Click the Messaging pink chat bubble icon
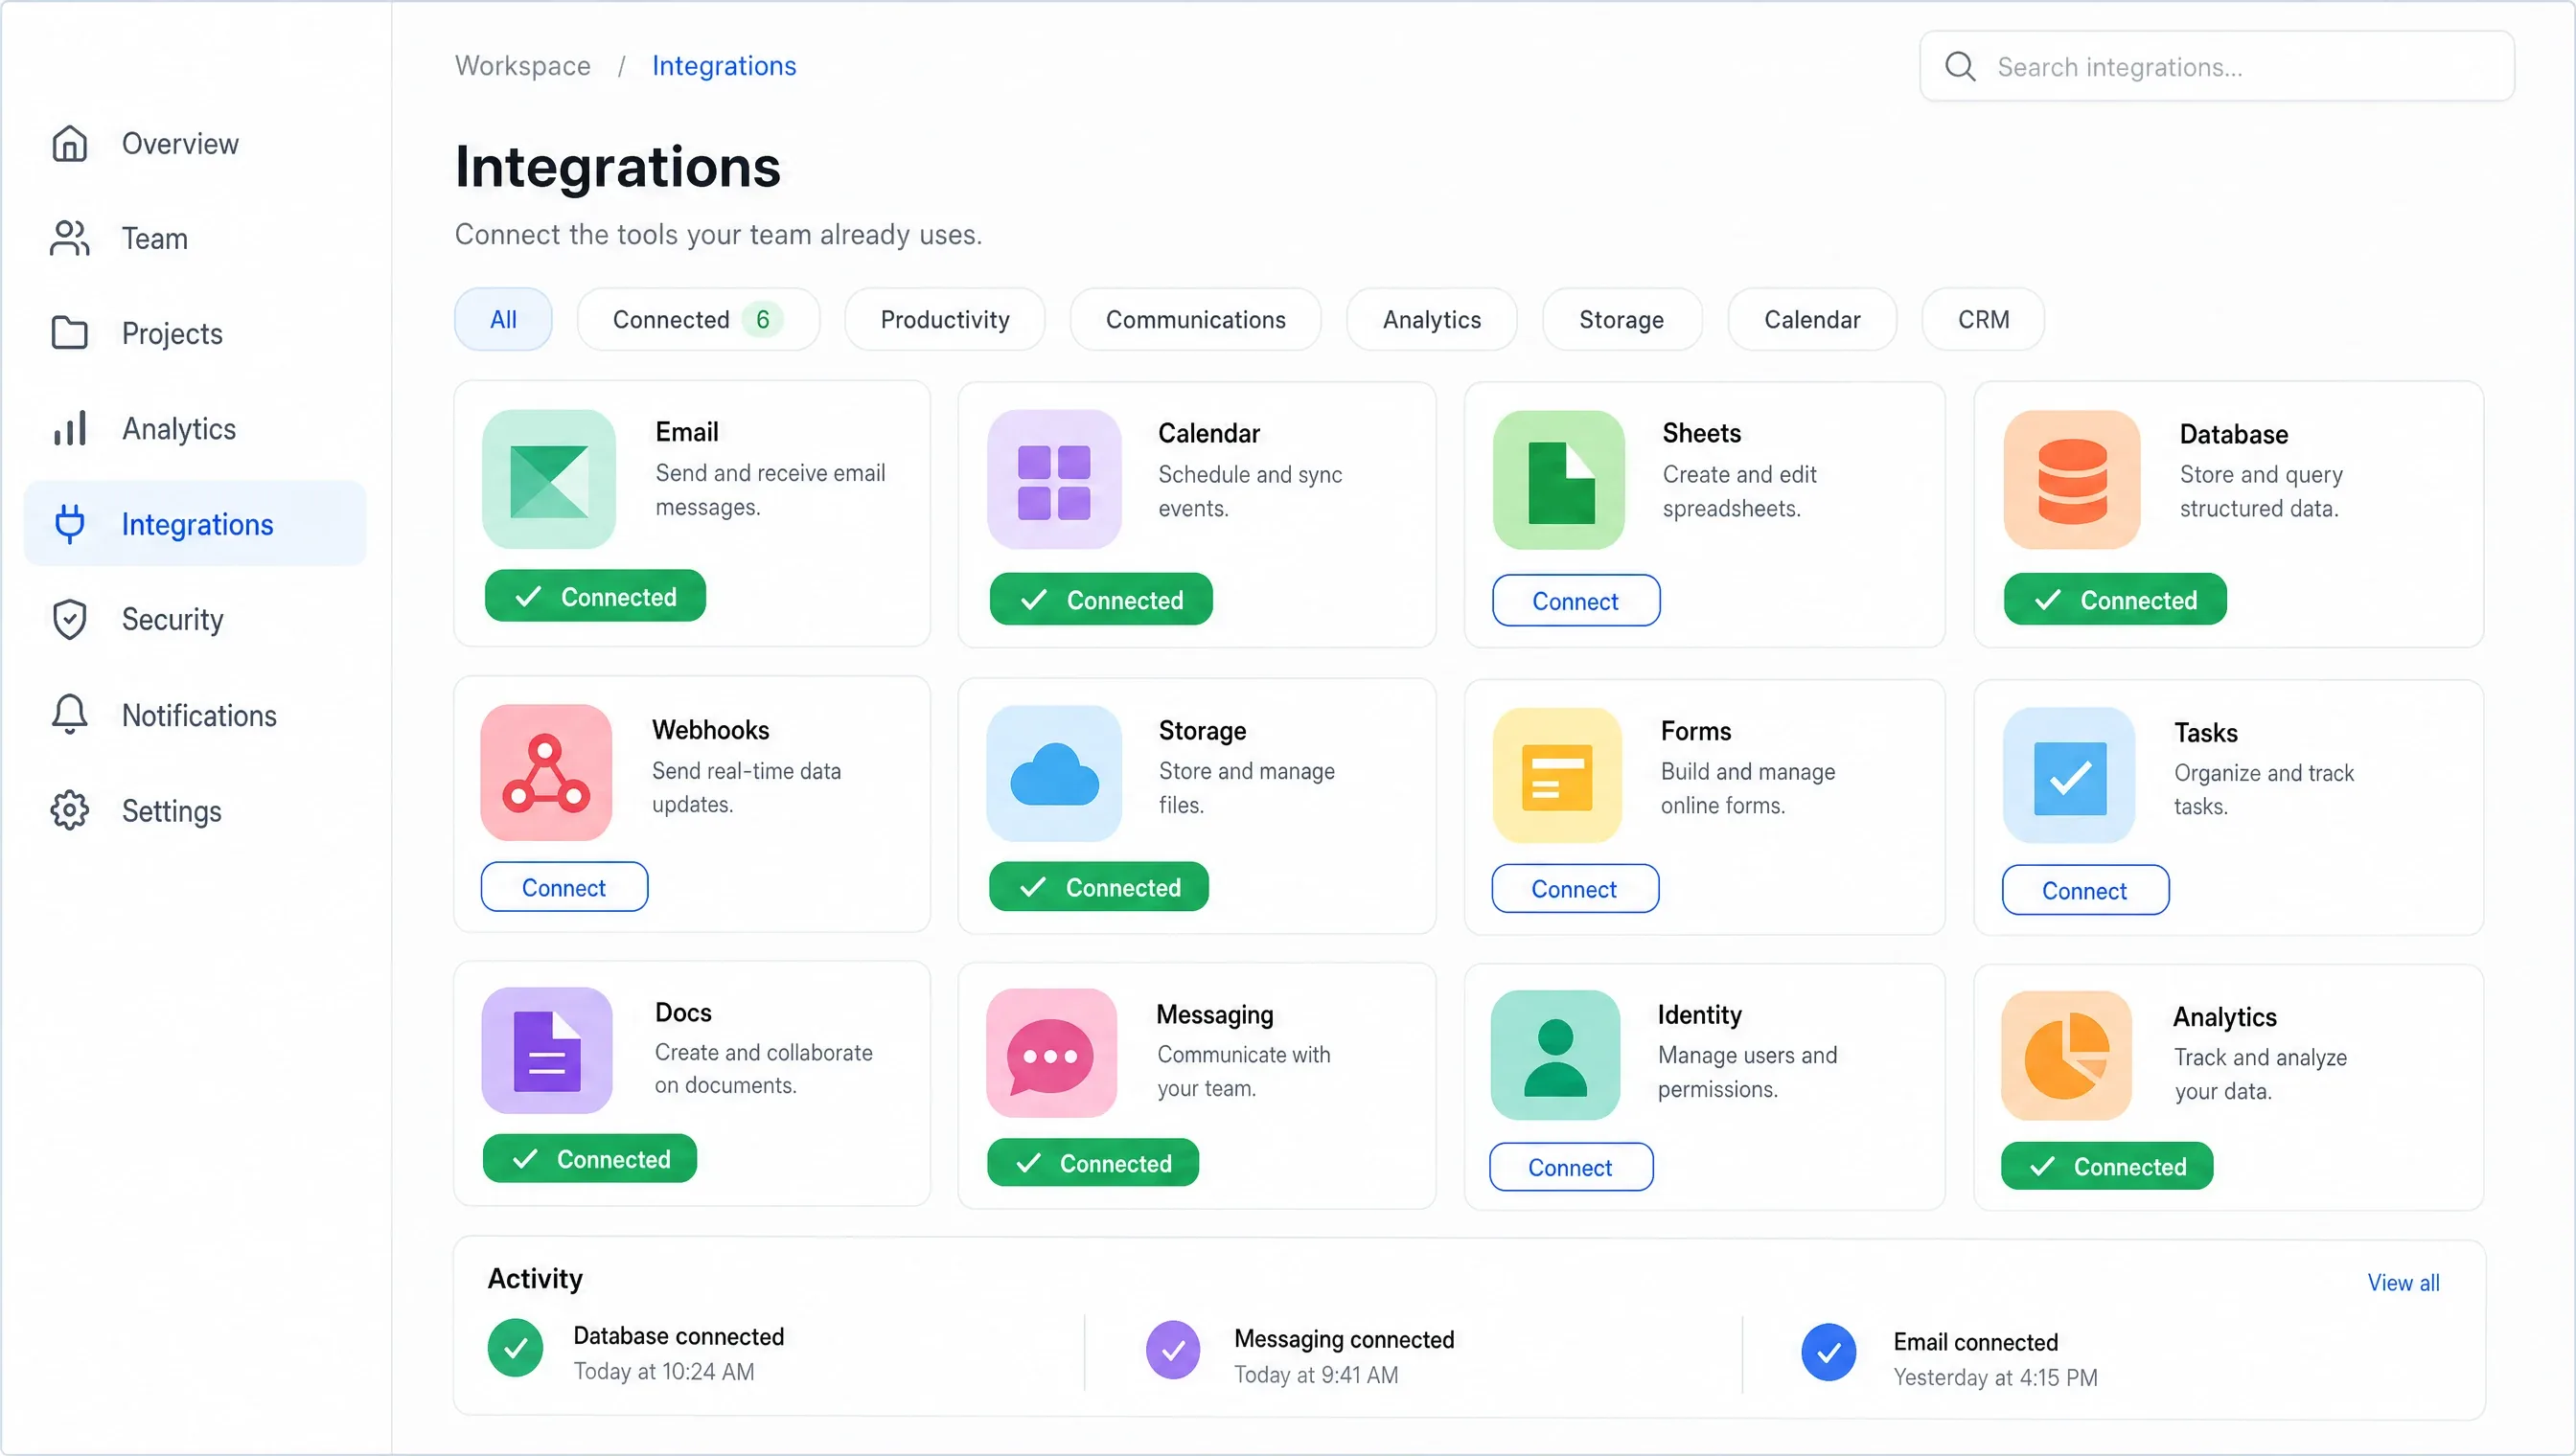The image size is (2576, 1456). pos(1051,1053)
